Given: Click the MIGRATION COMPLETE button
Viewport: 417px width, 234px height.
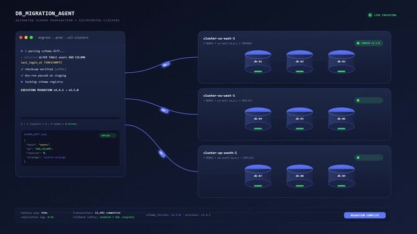Looking at the screenshot, I should point(364,215).
